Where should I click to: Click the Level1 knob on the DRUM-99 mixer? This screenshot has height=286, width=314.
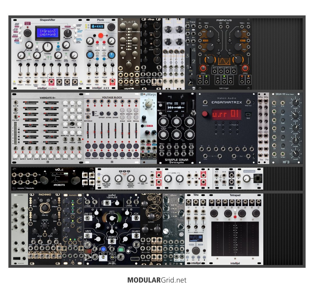(295, 103)
